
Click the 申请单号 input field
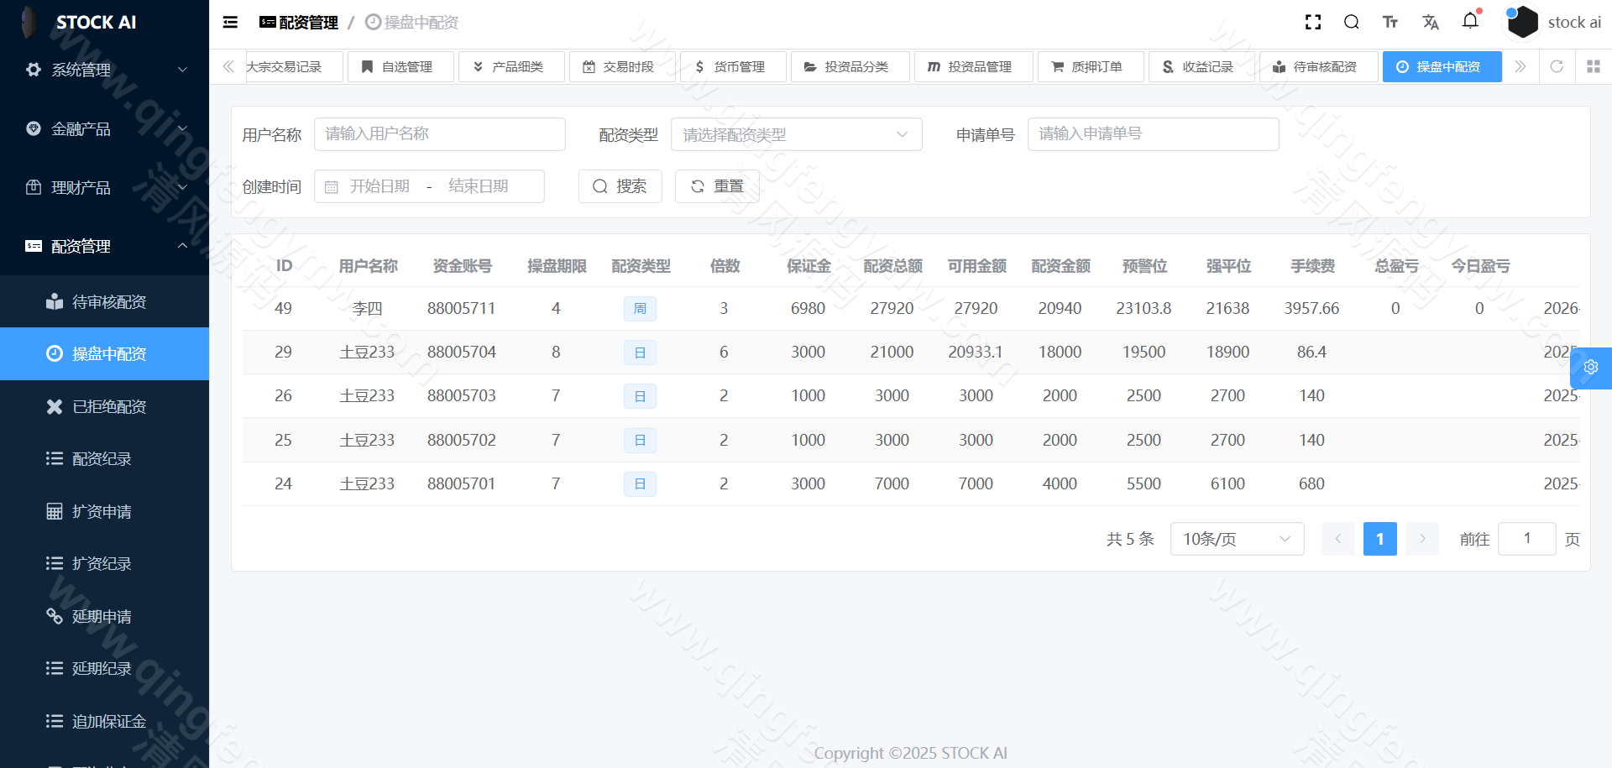(1153, 134)
